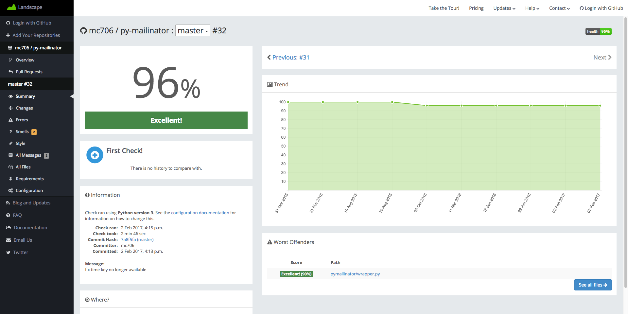Click the plus icon for Add Your Repositories
This screenshot has height=314, width=628.
(8, 35)
